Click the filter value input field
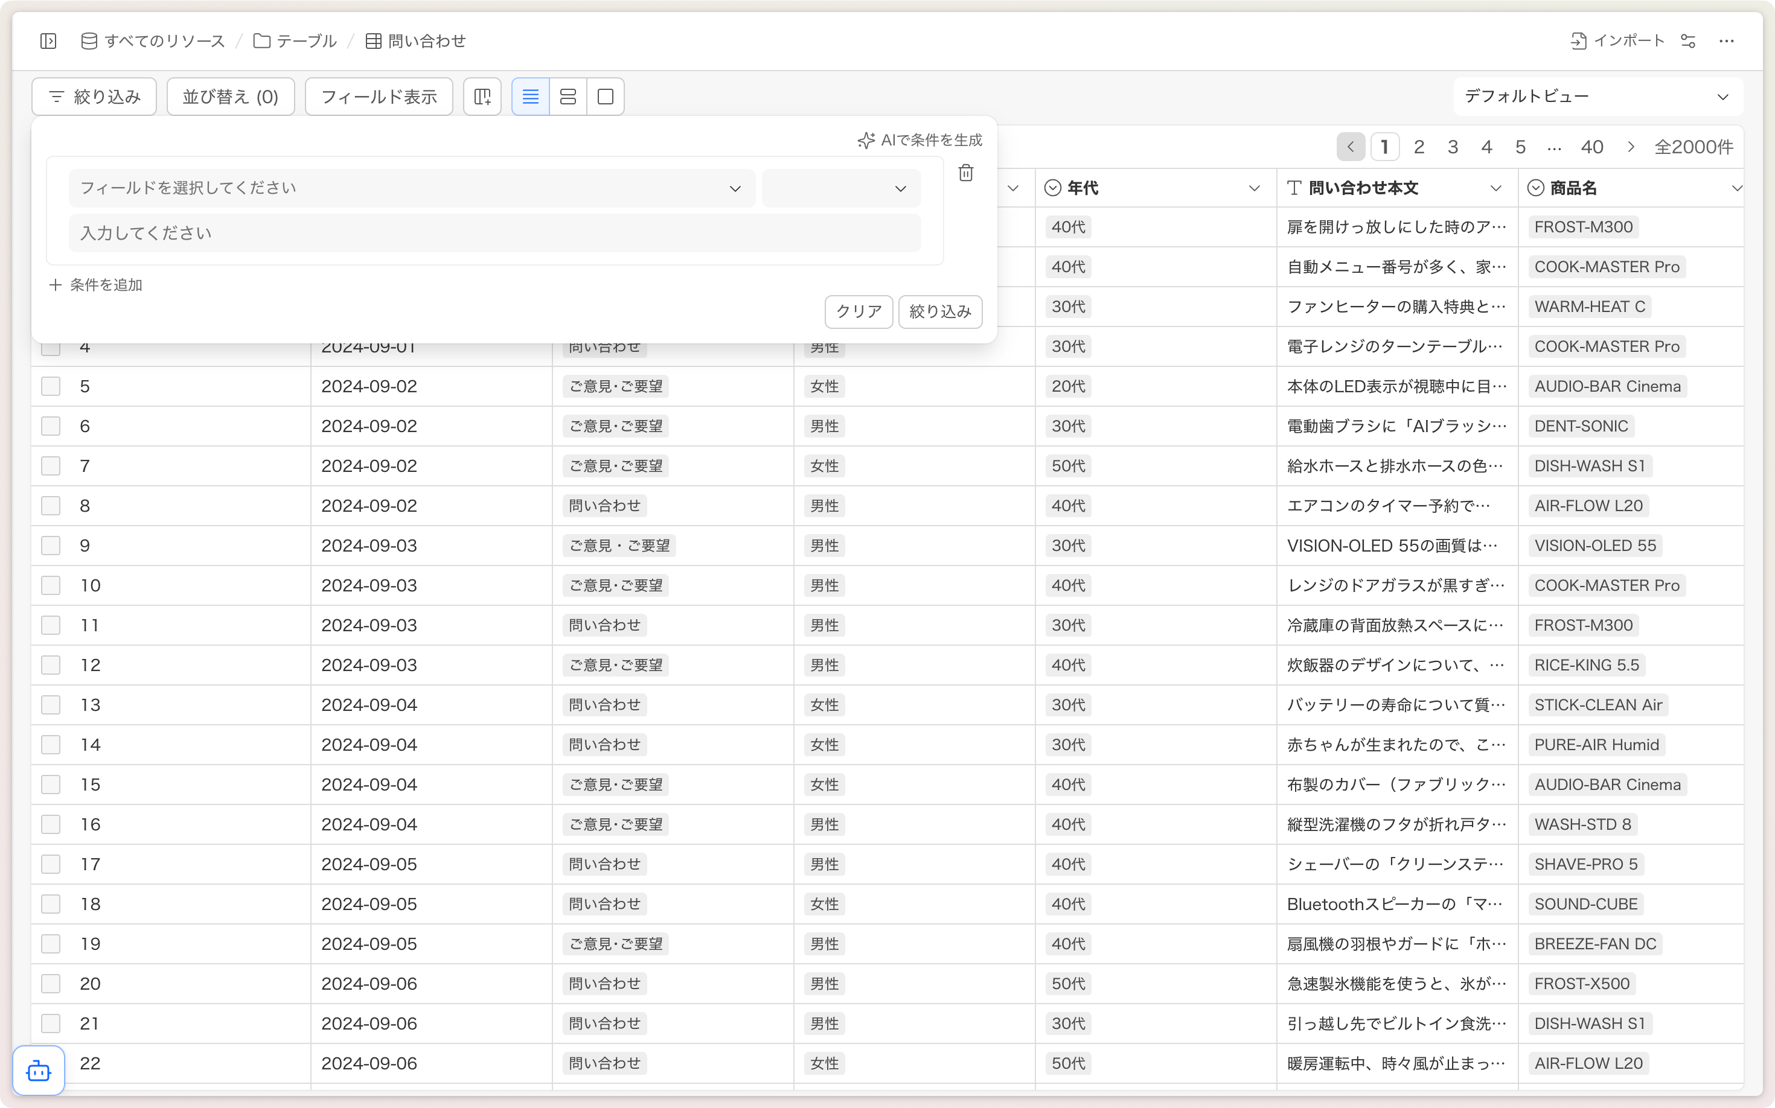The image size is (1775, 1108). coord(494,233)
